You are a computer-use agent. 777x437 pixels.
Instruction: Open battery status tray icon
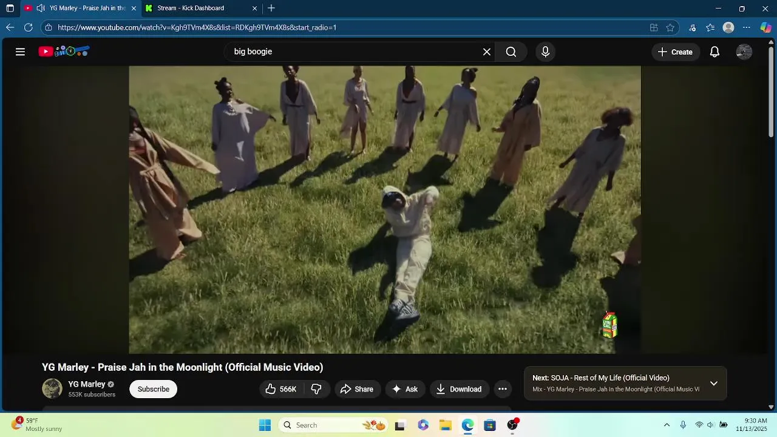[724, 425]
